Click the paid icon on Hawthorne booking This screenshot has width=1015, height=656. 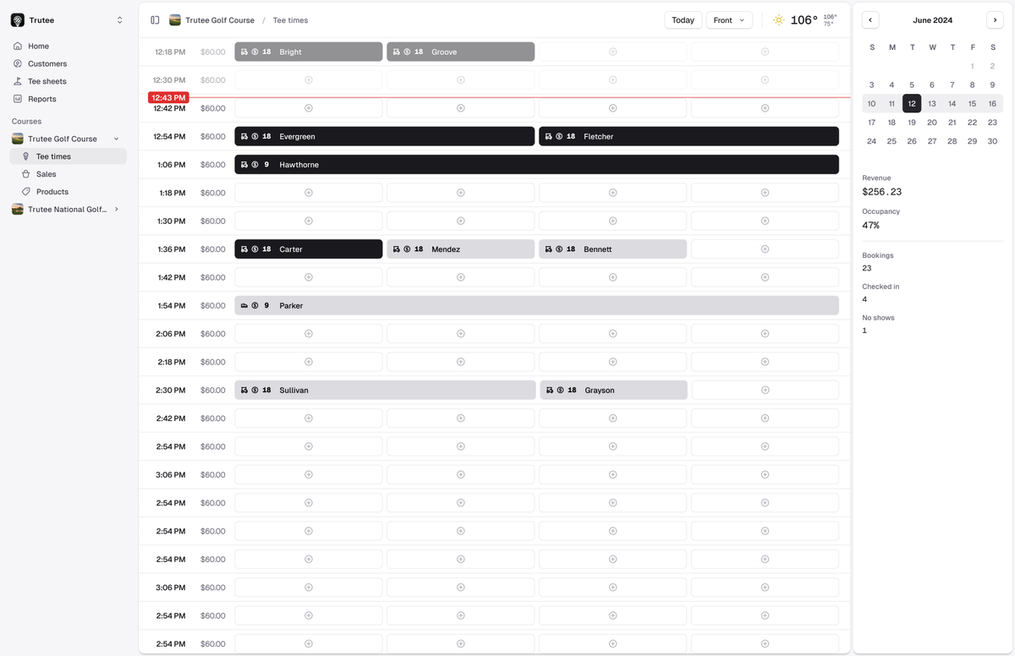(x=255, y=165)
